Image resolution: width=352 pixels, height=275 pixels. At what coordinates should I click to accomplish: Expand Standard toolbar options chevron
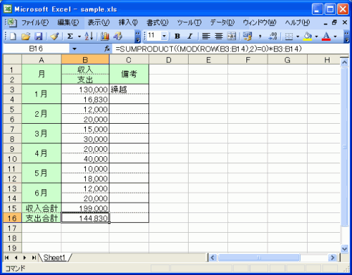[x=138, y=37]
